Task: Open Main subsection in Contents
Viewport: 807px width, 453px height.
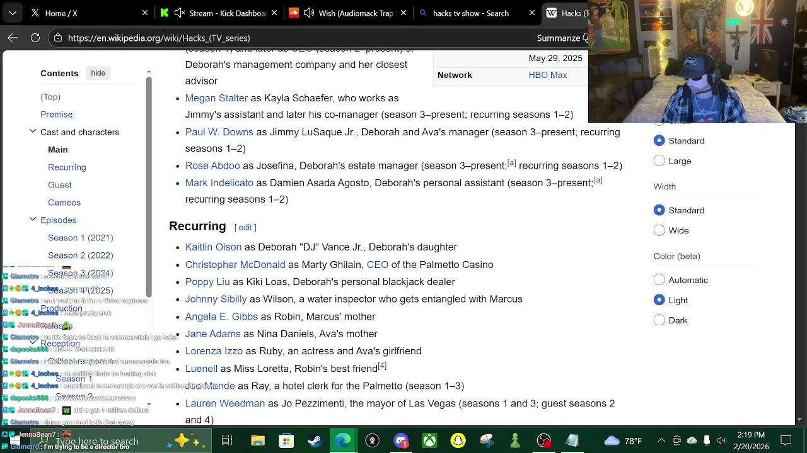Action: point(57,150)
